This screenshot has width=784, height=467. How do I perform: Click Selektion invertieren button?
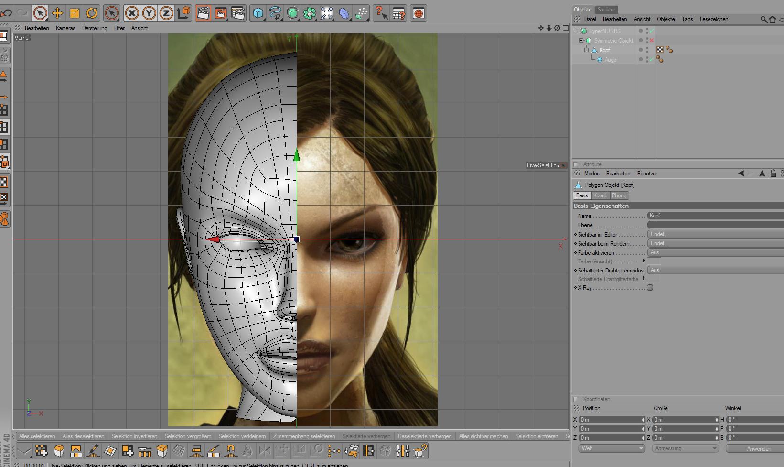[x=134, y=436]
